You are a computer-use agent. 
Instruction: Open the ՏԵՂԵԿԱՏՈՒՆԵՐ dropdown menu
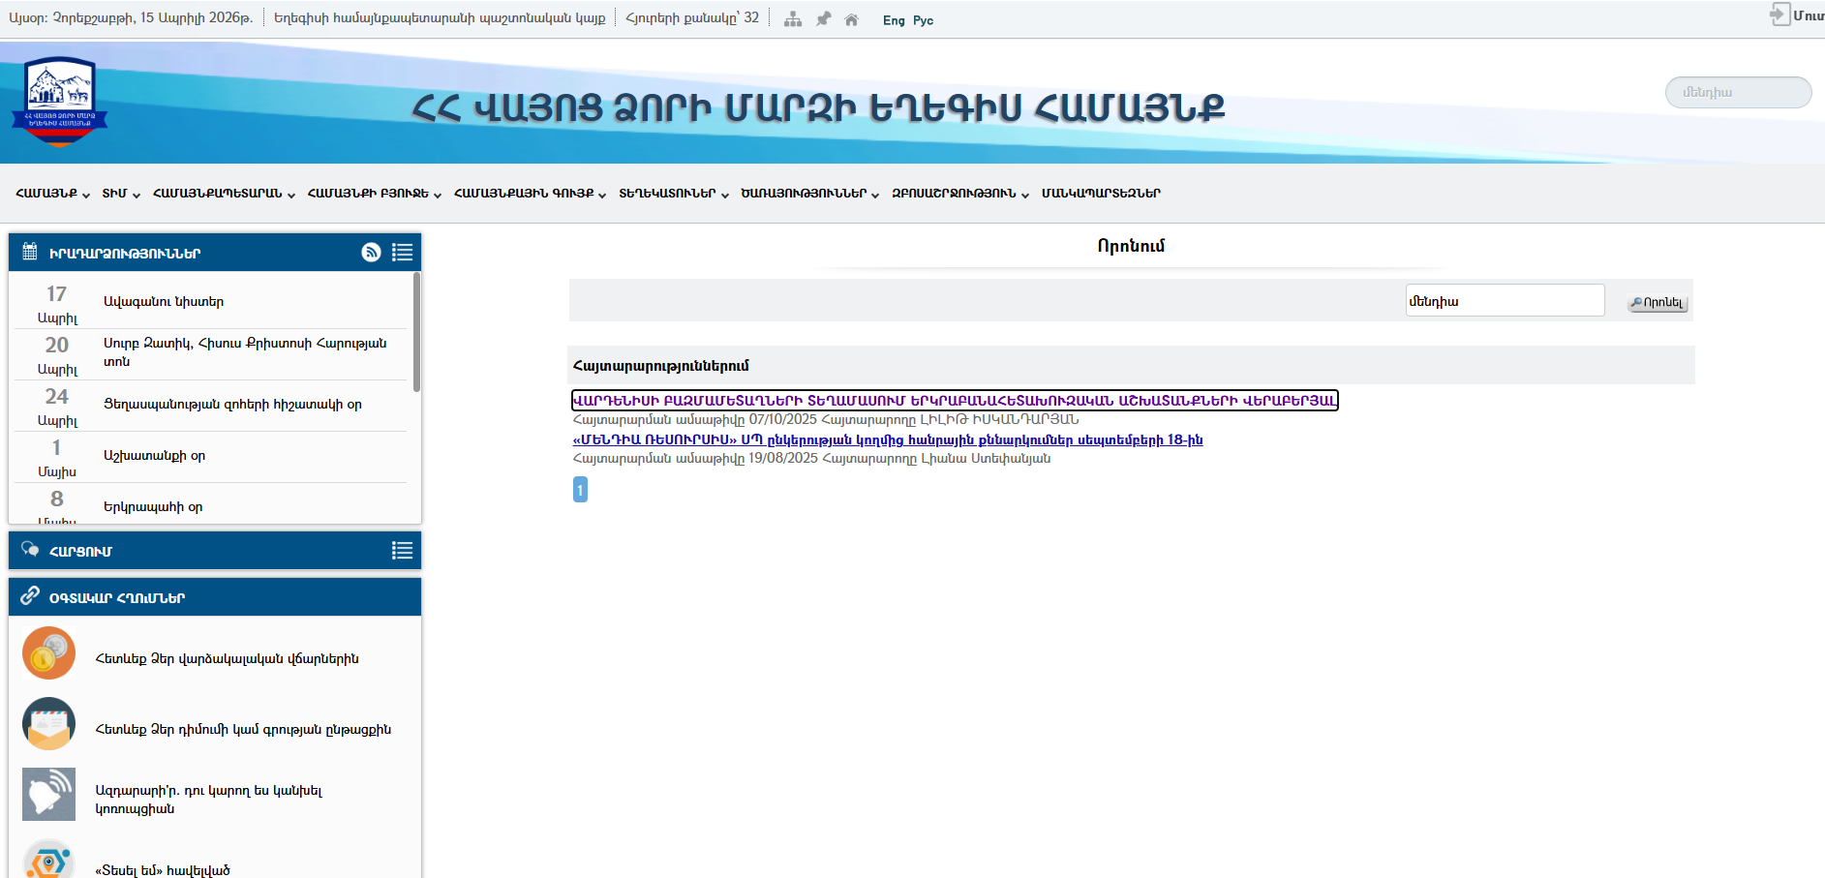[x=674, y=194]
